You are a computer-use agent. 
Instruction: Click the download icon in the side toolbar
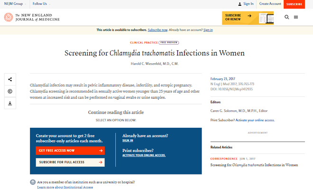pos(10,103)
